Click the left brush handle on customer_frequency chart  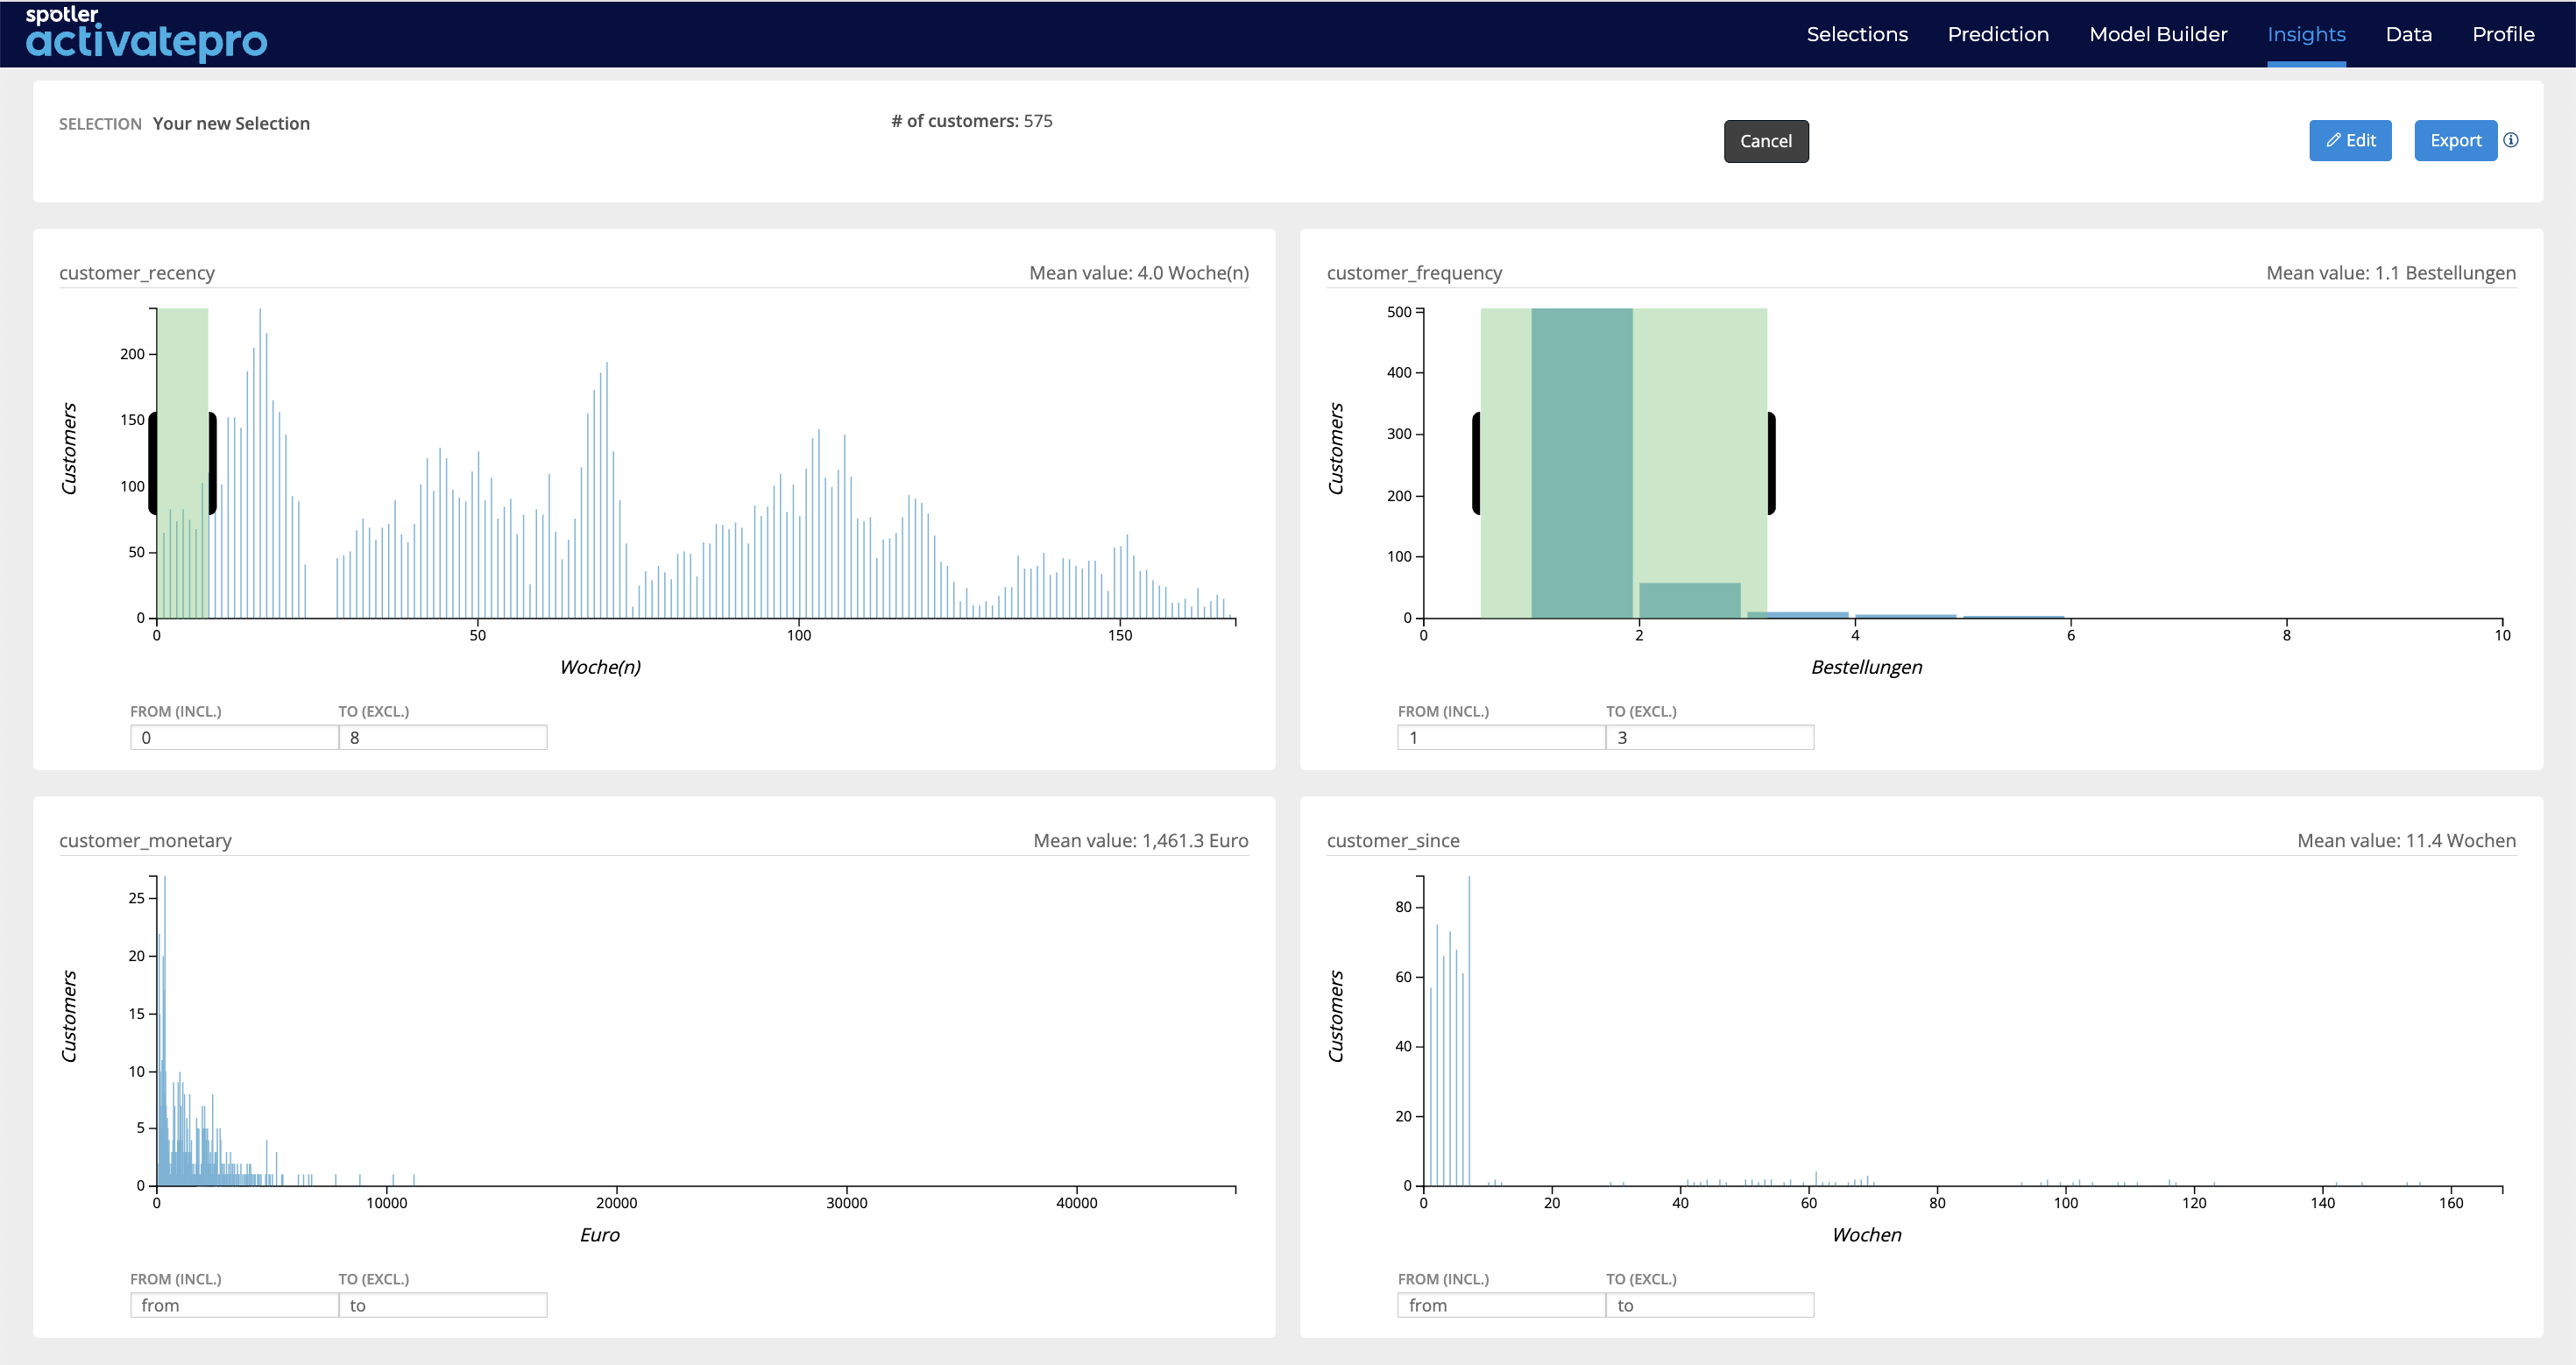point(1476,463)
